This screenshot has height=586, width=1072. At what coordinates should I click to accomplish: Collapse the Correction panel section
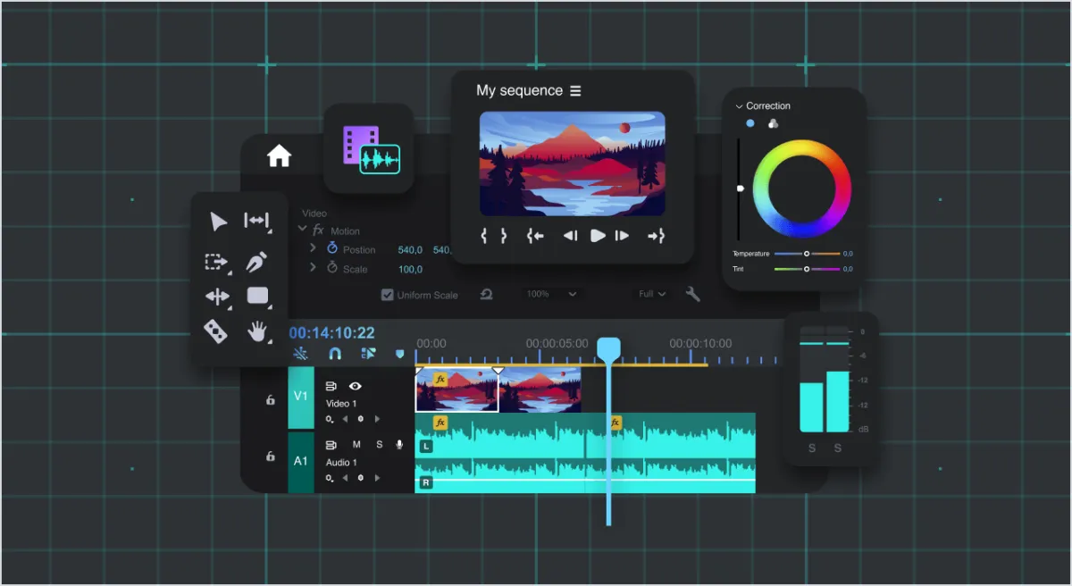point(739,106)
